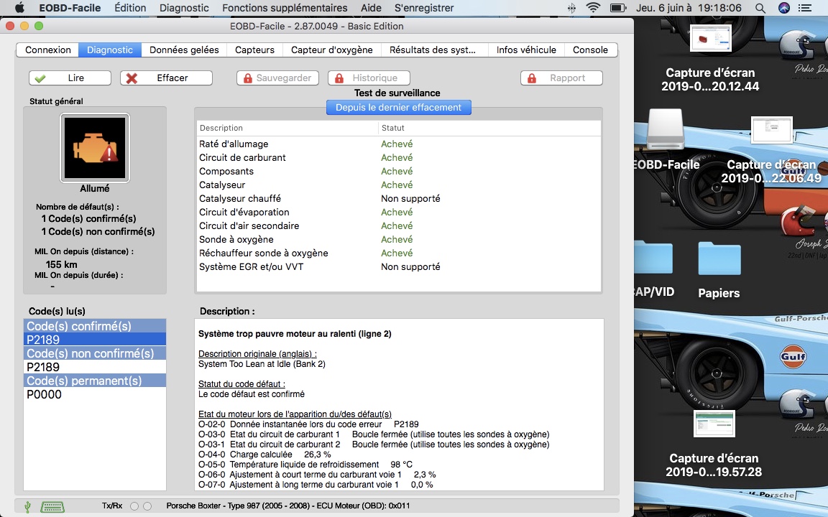Open the Notification Center list icon
The height and width of the screenshot is (517, 828).
point(805,8)
